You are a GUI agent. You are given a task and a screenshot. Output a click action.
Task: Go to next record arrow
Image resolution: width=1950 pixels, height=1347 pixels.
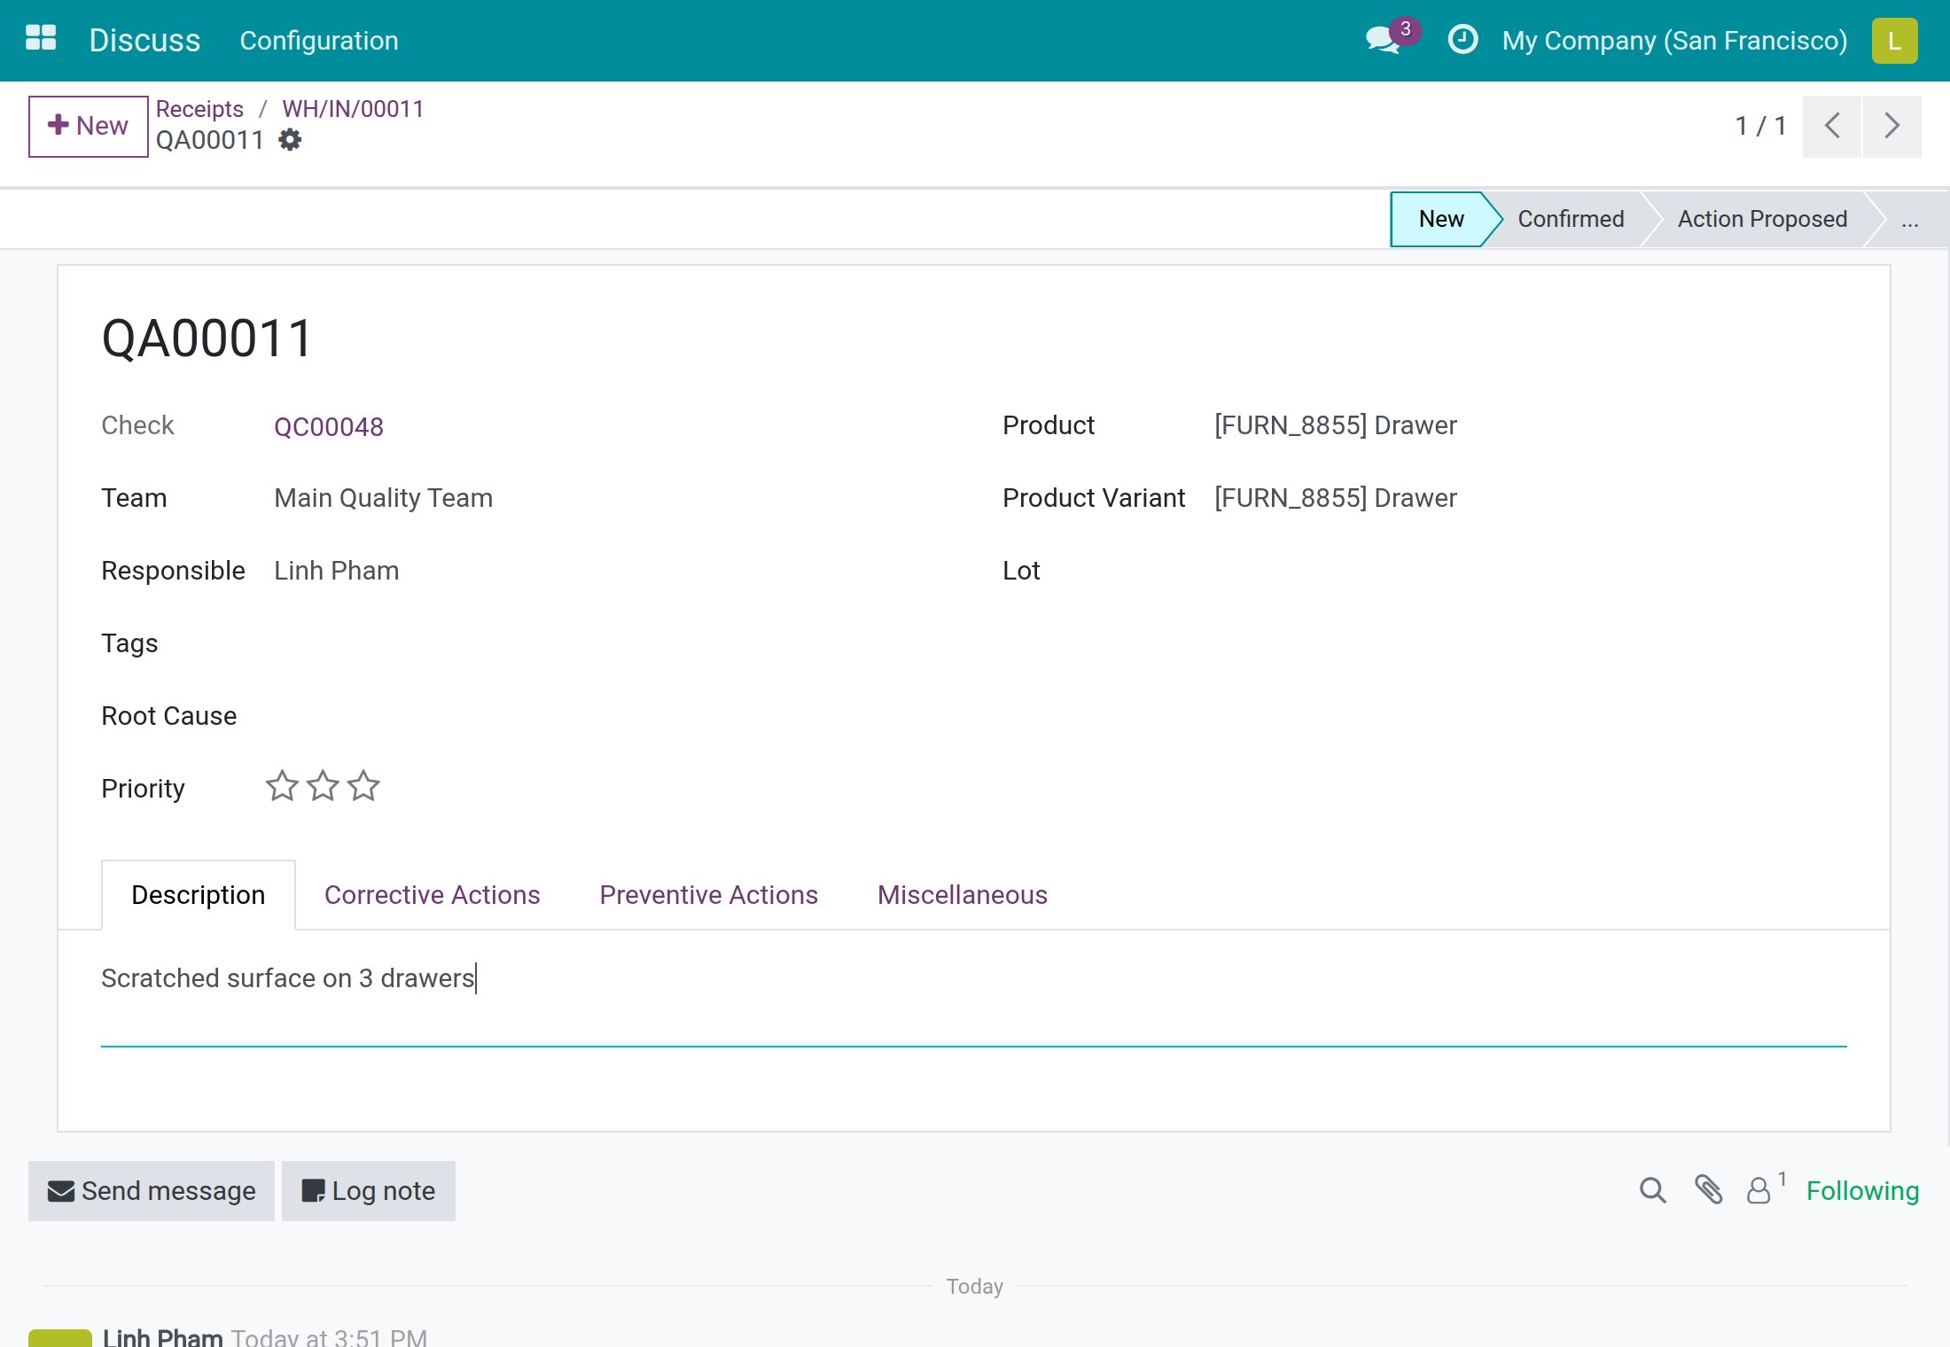point(1891,126)
